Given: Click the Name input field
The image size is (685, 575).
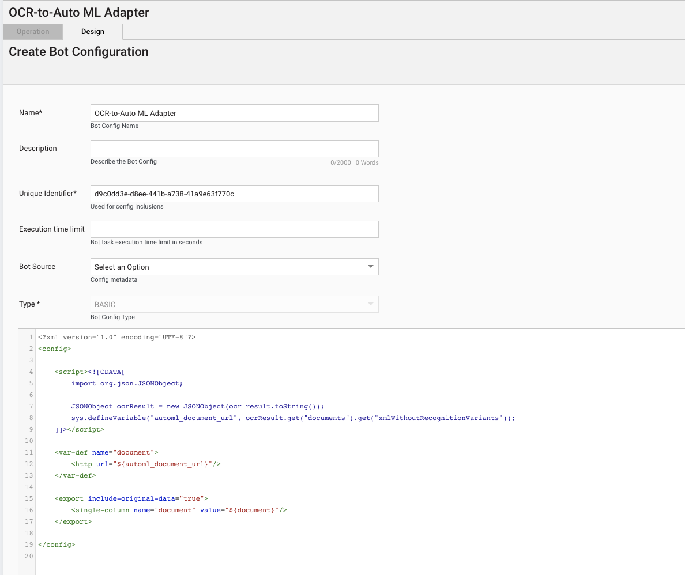Looking at the screenshot, I should pyautogui.click(x=234, y=113).
